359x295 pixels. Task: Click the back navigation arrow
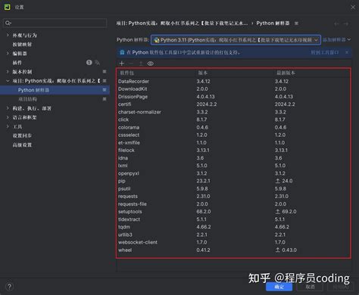coord(336,23)
